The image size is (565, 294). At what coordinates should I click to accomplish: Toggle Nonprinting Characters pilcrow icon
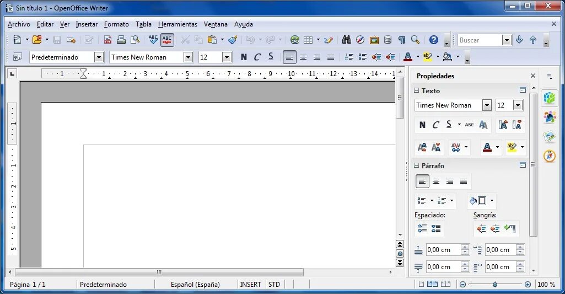point(402,40)
